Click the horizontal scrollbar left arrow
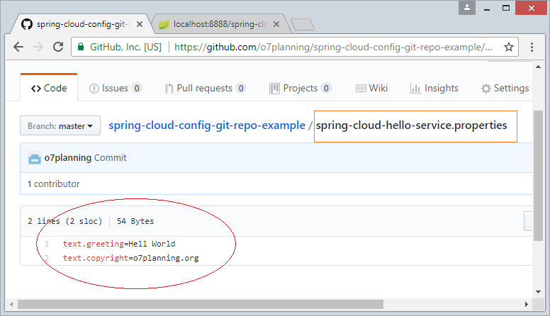This screenshot has width=550, height=316. (11, 305)
